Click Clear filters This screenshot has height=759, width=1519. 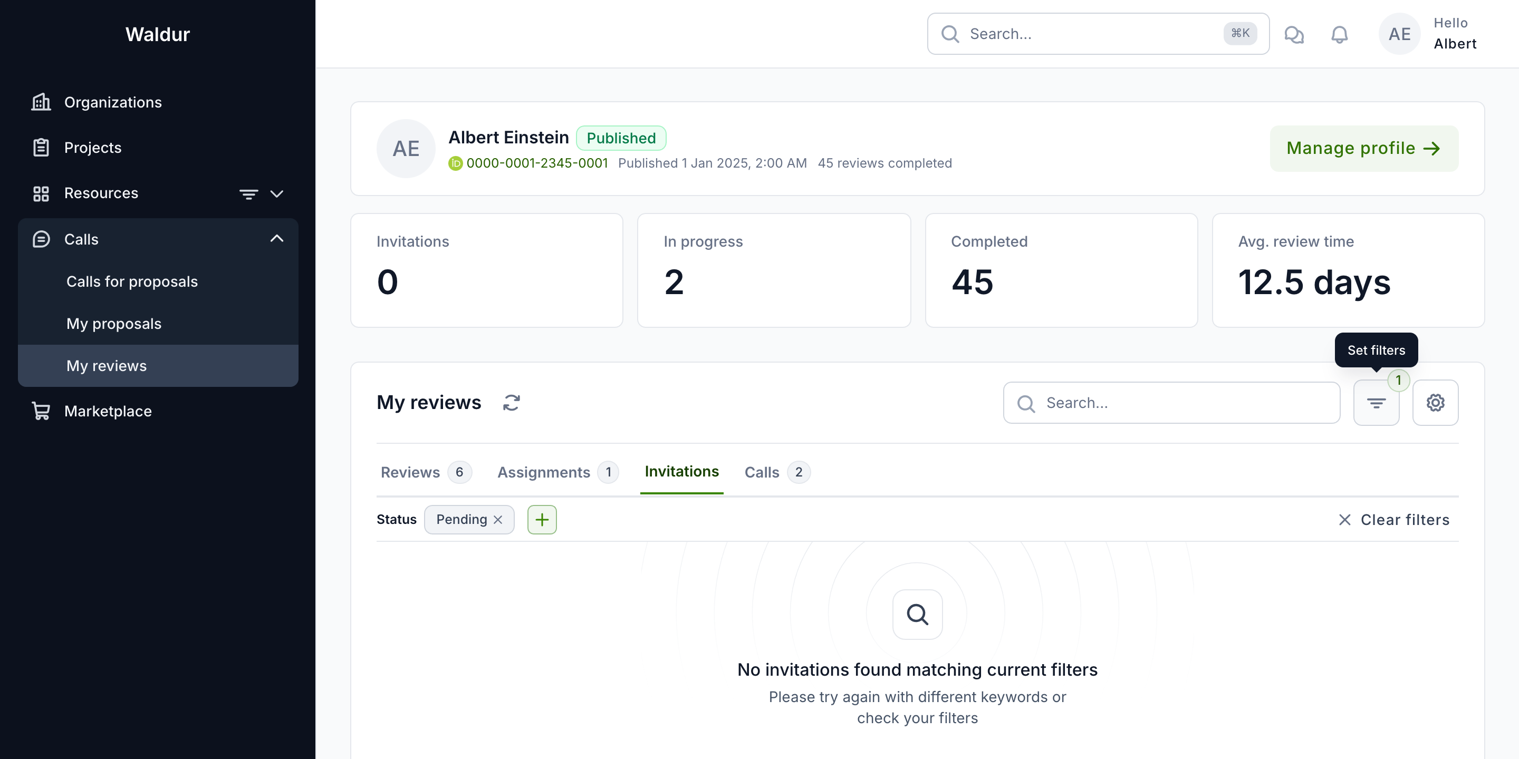1394,519
